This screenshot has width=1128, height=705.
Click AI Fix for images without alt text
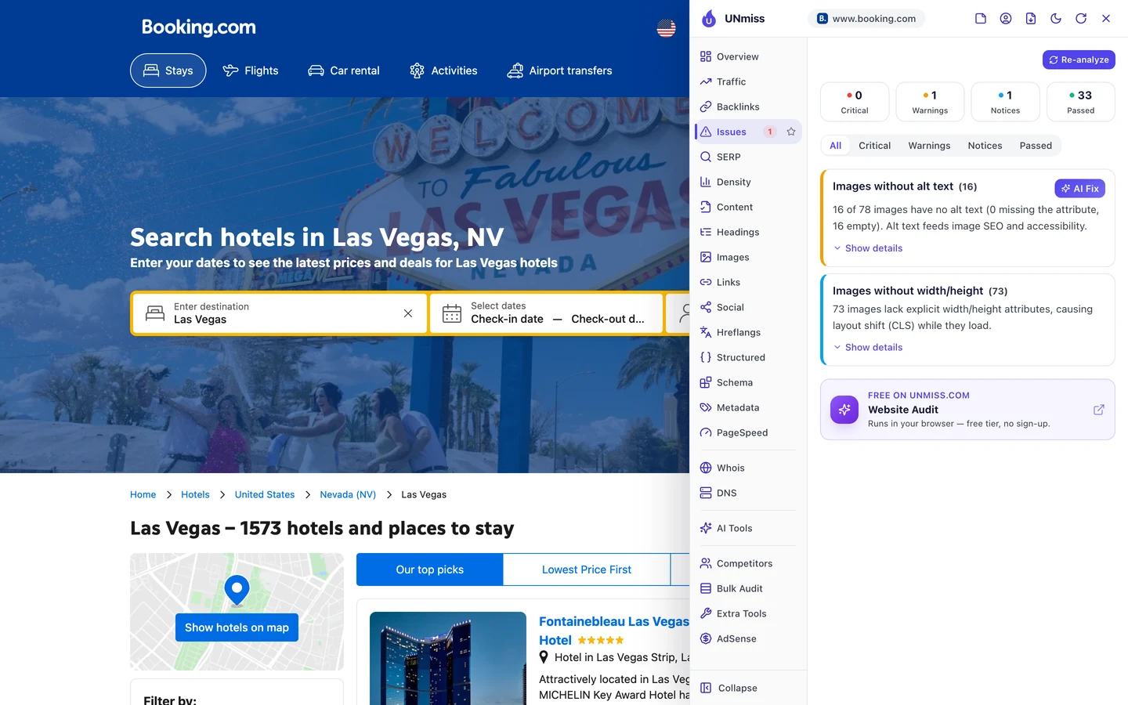[x=1080, y=189]
